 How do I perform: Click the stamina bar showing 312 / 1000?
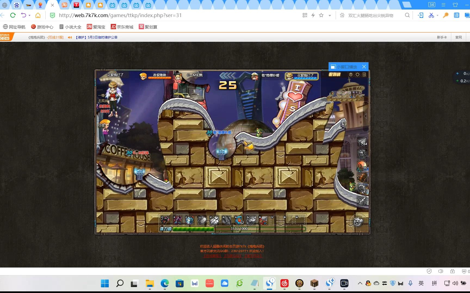[x=239, y=229]
